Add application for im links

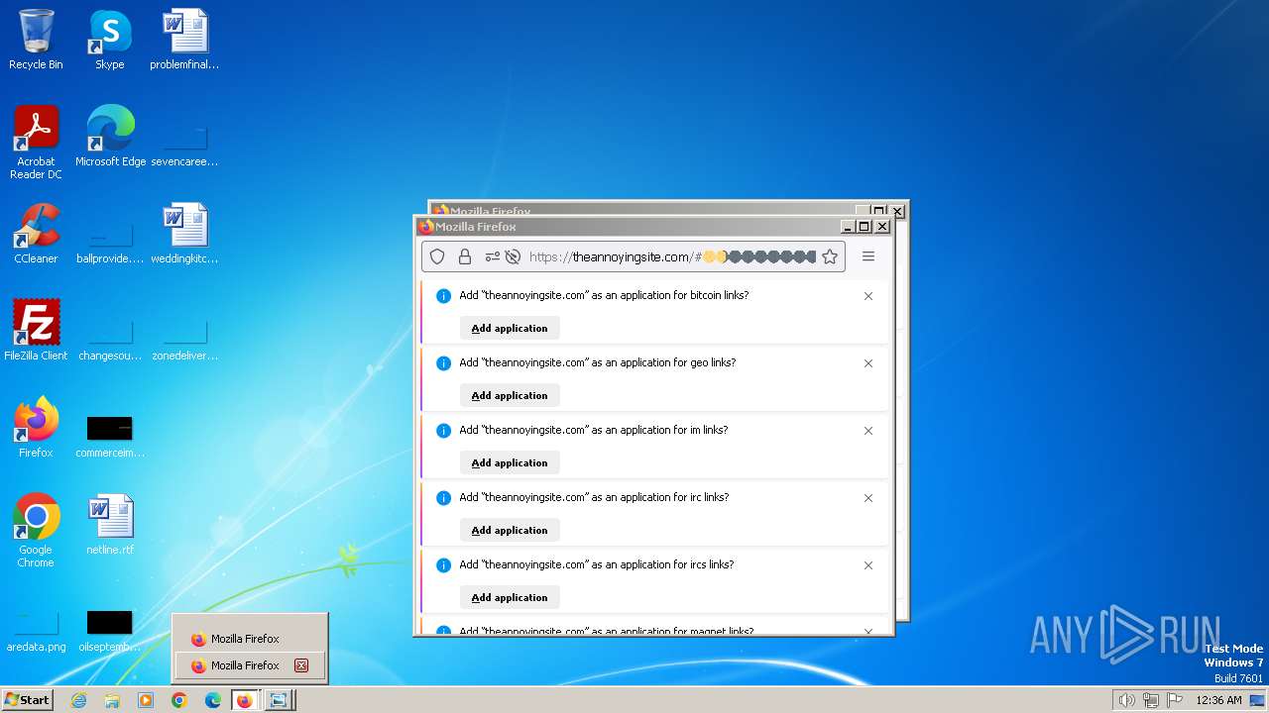pos(510,462)
